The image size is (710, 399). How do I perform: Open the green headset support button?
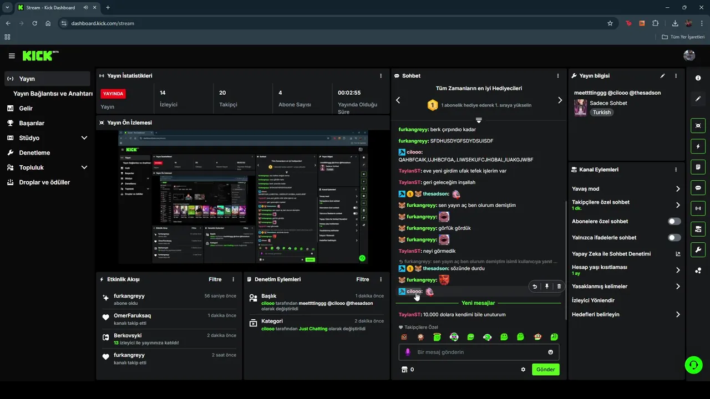[693, 365]
